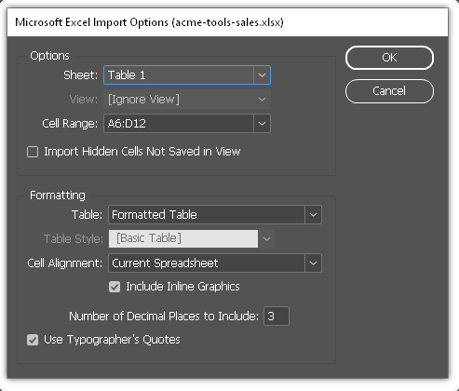This screenshot has width=459, height=391.
Task: Click the dialog title Microsoft Excel Import Options
Action: [149, 22]
